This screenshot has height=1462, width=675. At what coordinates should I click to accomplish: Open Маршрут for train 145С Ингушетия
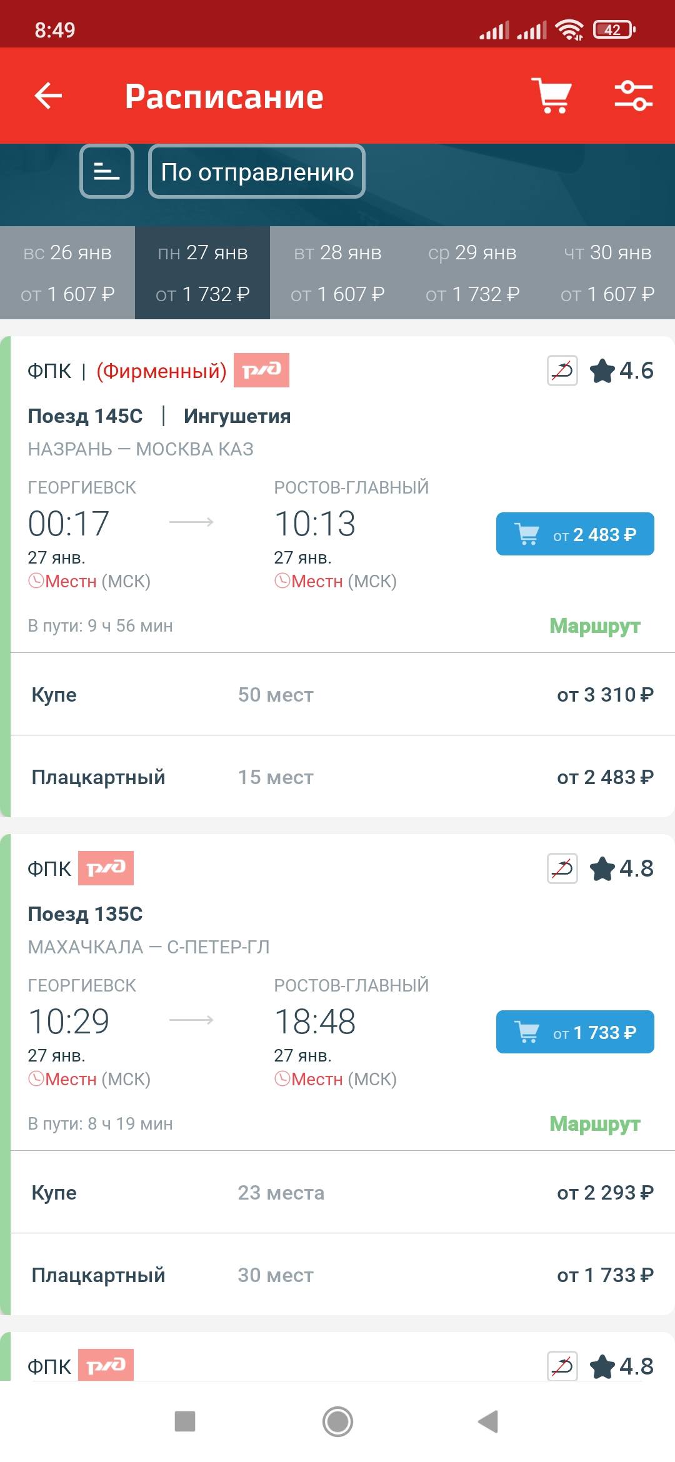coord(594,625)
